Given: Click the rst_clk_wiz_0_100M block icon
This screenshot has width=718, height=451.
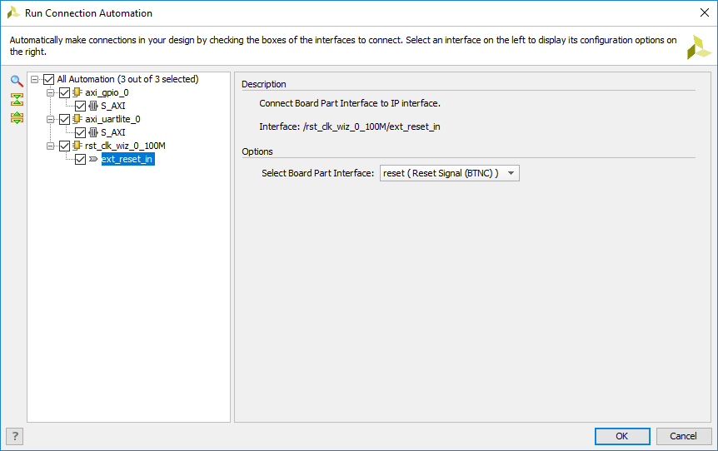Looking at the screenshot, I should [x=77, y=146].
